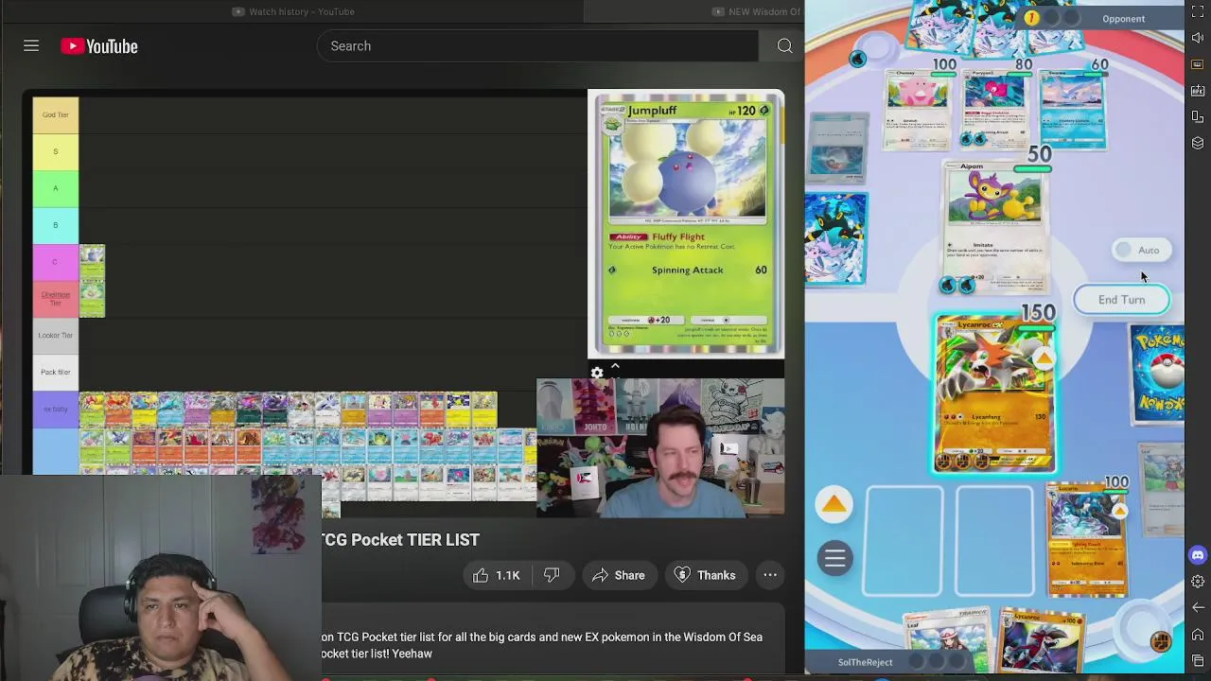Screen dimensions: 1211x681
Task: Click emulator keyboard mapping icon
Action: click(x=1198, y=64)
